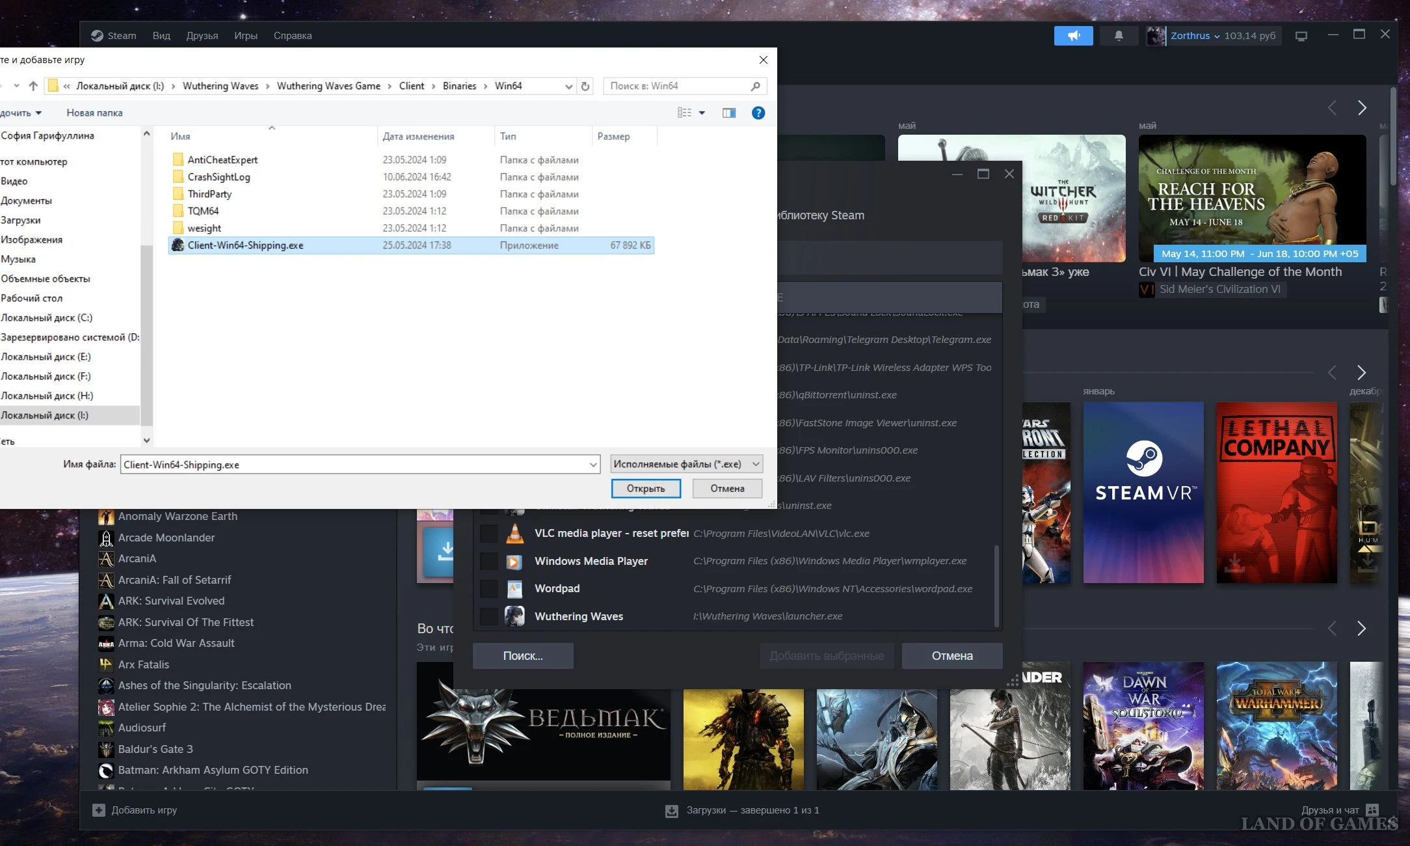Open Steam notifications bell
The width and height of the screenshot is (1410, 846).
[x=1119, y=36]
